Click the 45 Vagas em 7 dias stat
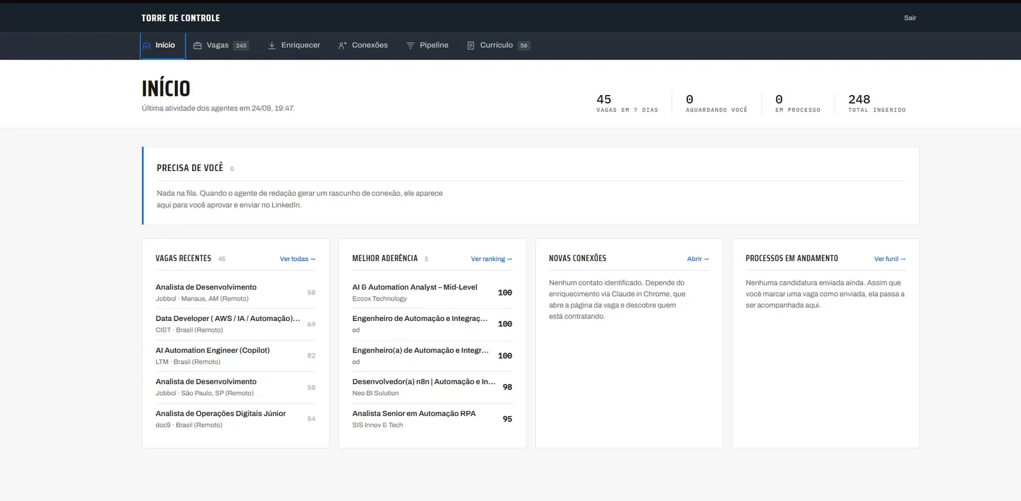This screenshot has height=501, width=1021. tap(627, 103)
